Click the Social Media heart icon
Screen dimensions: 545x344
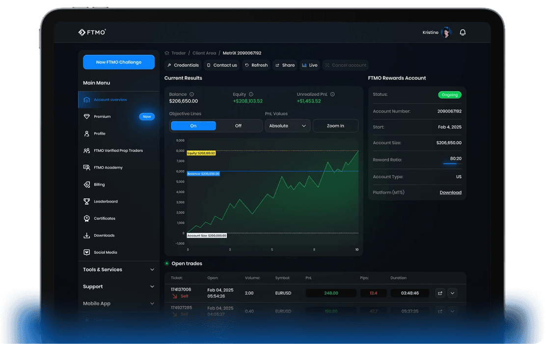(86, 252)
